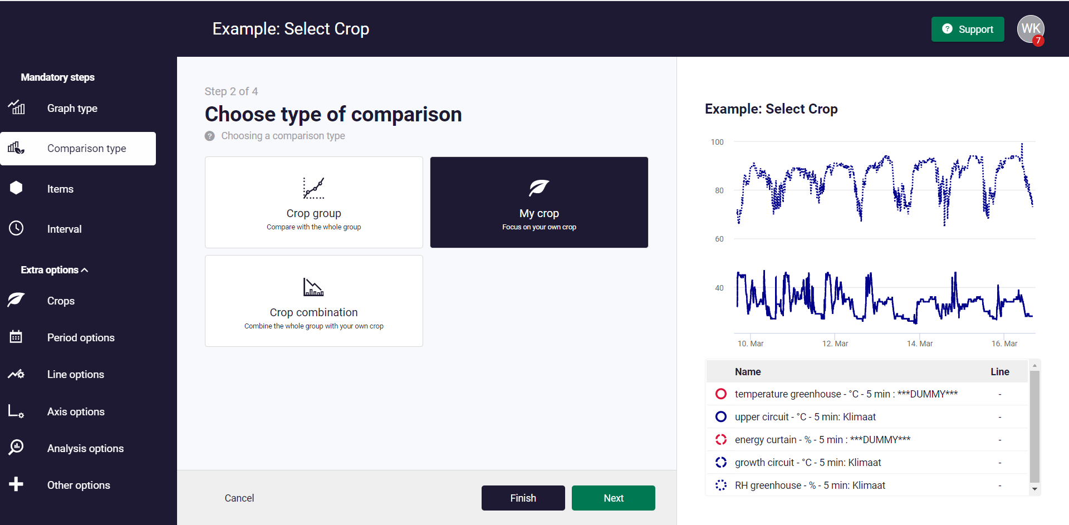
Task: Click the Items hexagon icon
Action: tap(16, 188)
